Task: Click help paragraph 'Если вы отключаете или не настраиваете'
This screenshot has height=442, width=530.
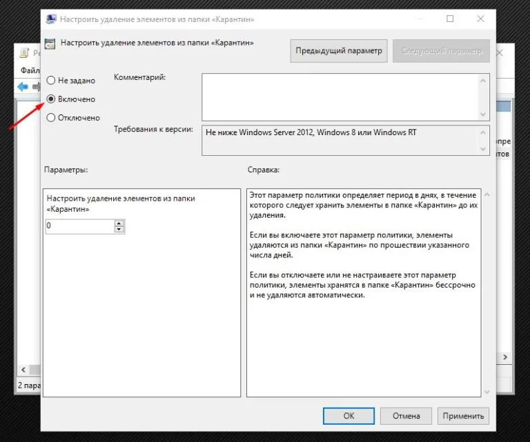Action: click(362, 285)
